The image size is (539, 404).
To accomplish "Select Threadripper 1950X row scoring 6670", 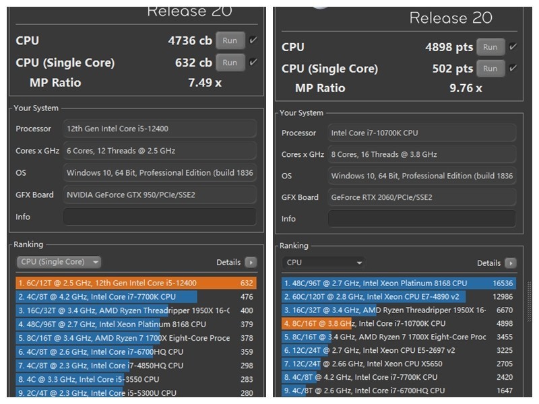I will 399,310.
